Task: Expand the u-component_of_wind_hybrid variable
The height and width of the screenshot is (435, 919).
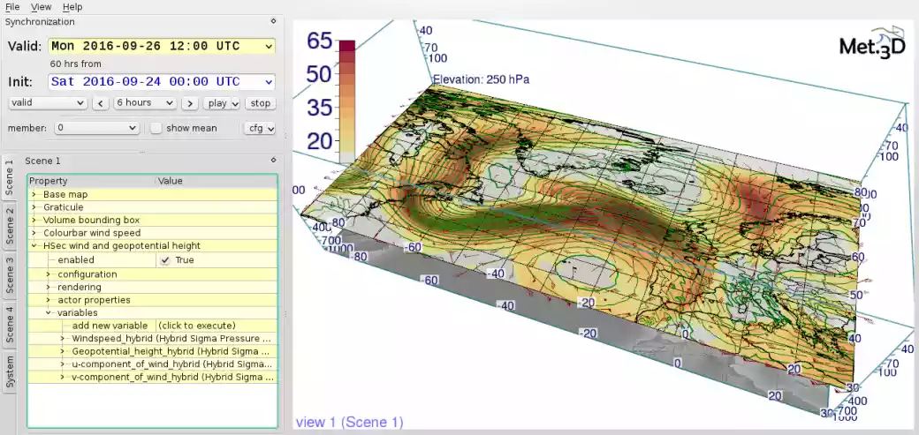Action: pos(62,364)
